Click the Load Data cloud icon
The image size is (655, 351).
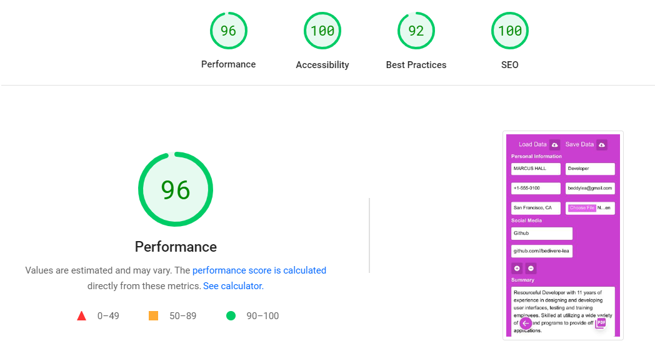(554, 145)
